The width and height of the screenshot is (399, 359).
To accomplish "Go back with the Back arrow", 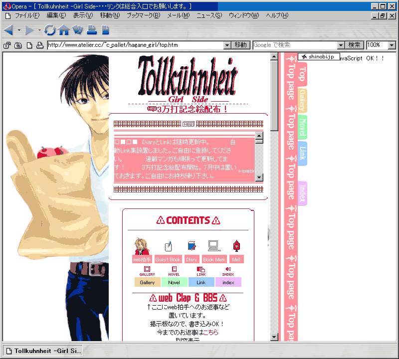I will [x=8, y=30].
